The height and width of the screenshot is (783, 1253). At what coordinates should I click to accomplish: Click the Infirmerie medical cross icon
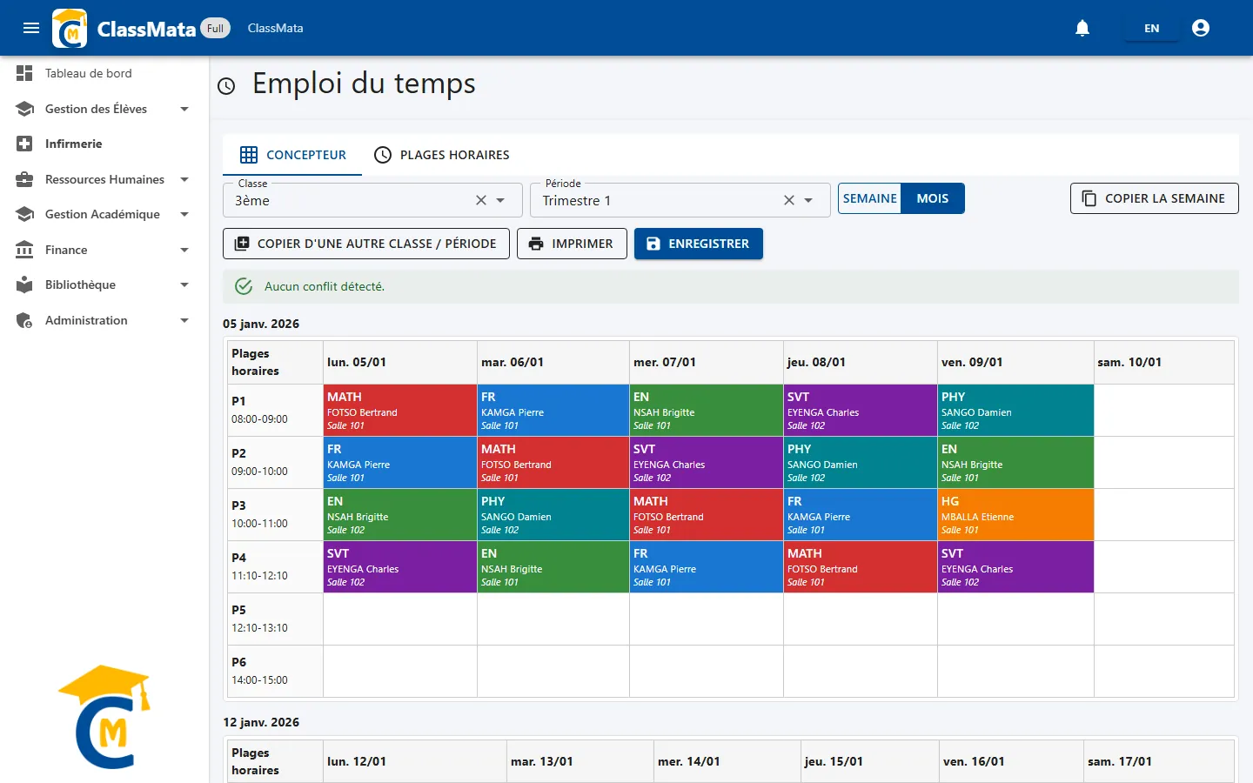click(x=24, y=144)
